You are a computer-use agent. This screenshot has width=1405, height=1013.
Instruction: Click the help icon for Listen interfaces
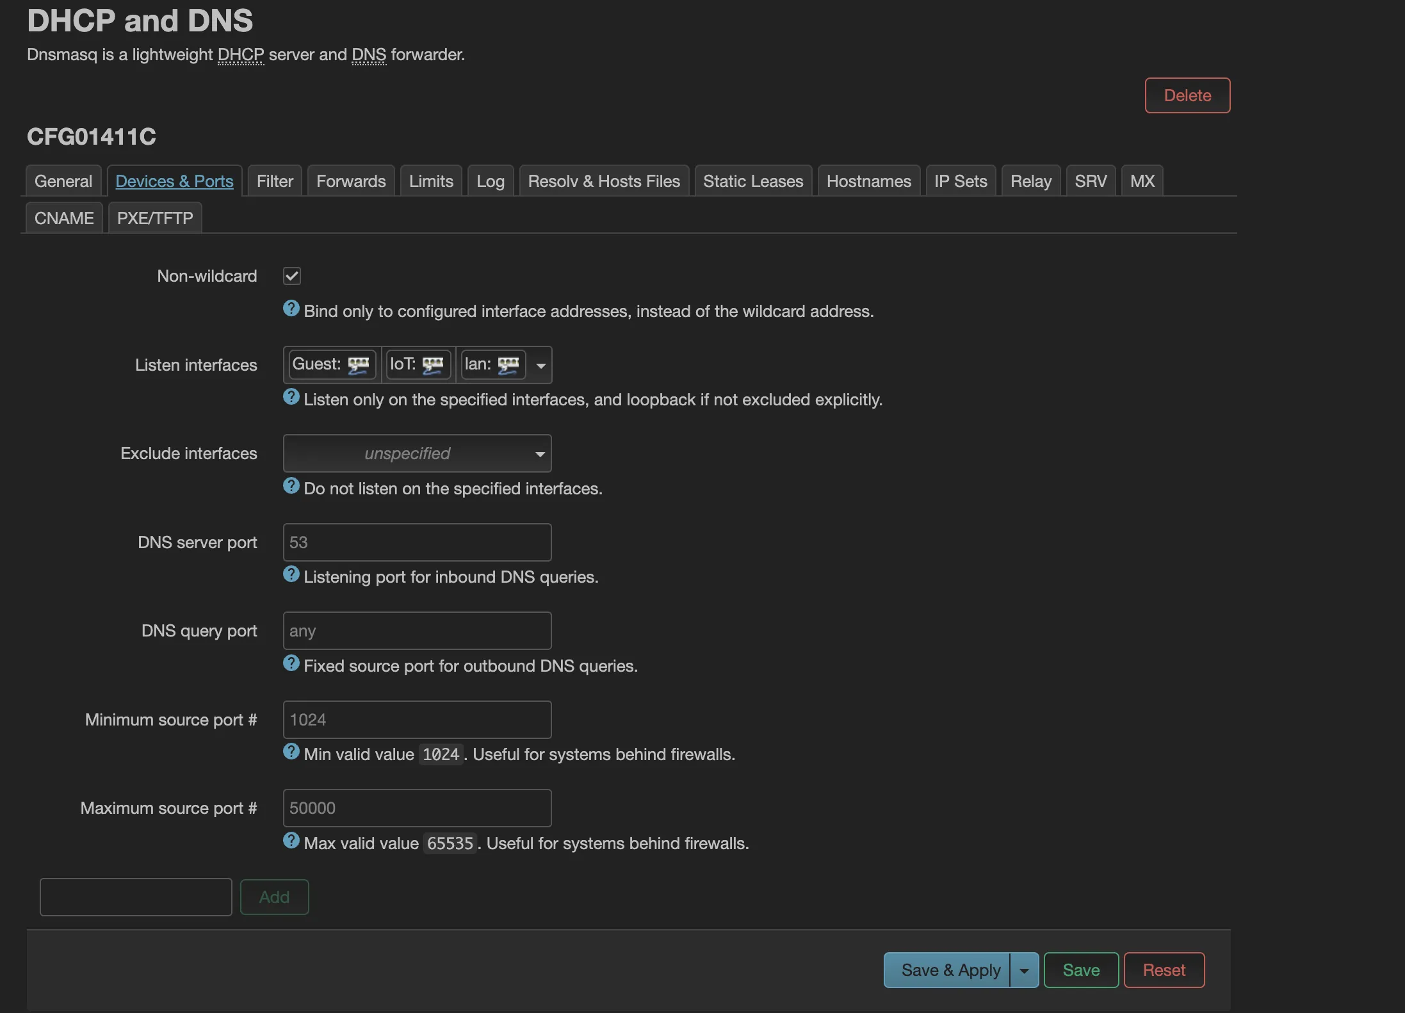291,396
